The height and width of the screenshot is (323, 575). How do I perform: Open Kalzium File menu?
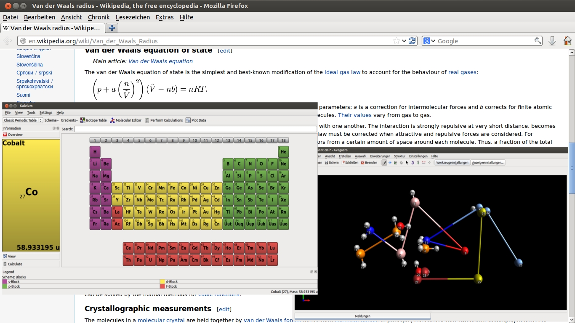point(8,113)
